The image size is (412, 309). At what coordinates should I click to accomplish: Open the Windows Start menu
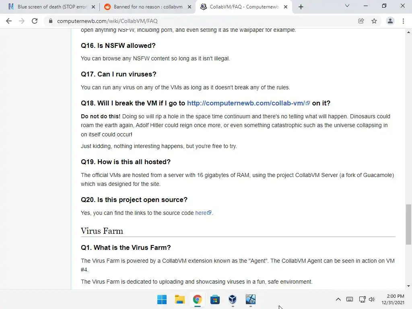(162, 299)
